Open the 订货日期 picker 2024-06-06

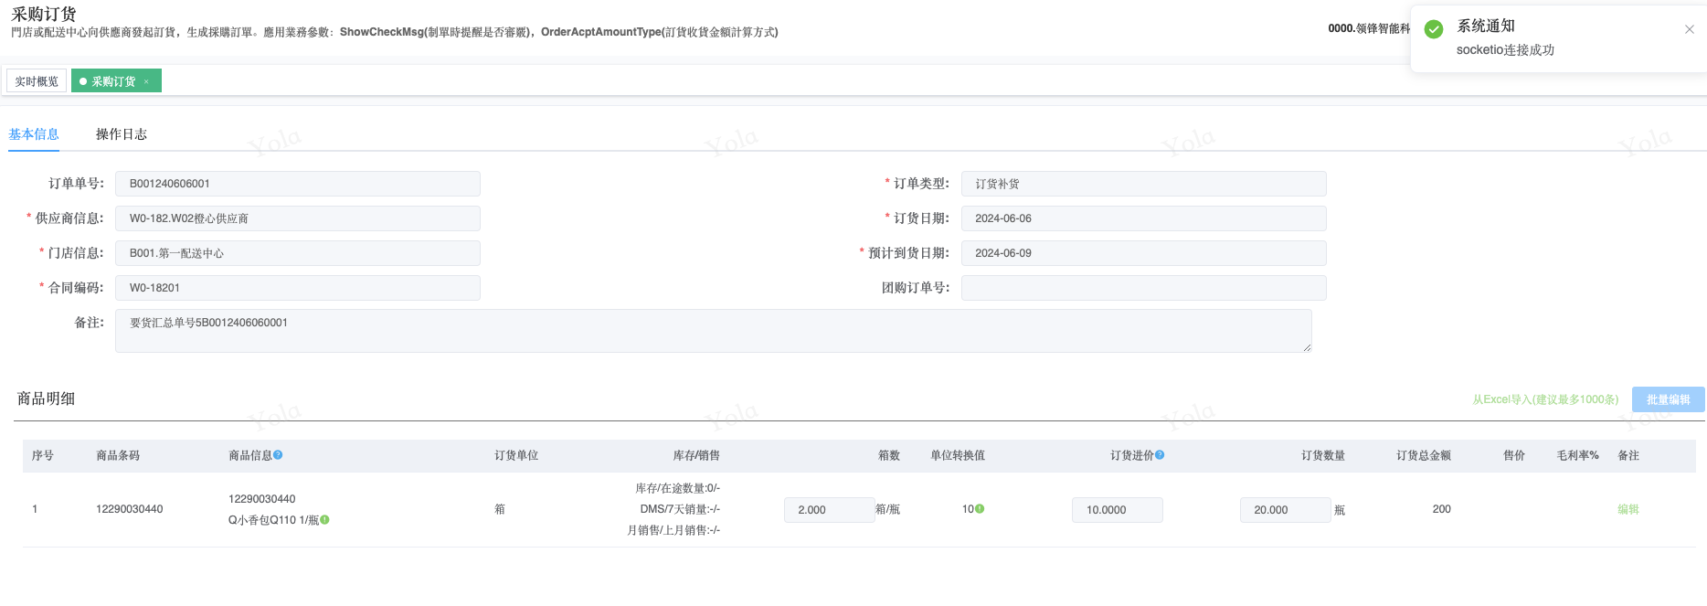(1143, 218)
